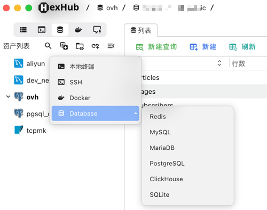Click the add link connection icon
This screenshot has width=267, height=210.
96,46
